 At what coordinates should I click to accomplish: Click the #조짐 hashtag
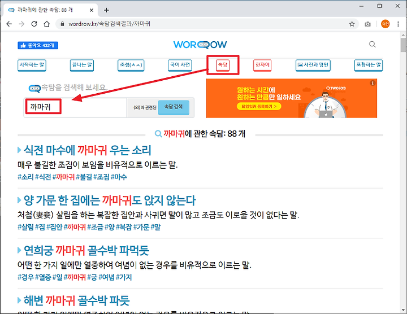coord(101,177)
